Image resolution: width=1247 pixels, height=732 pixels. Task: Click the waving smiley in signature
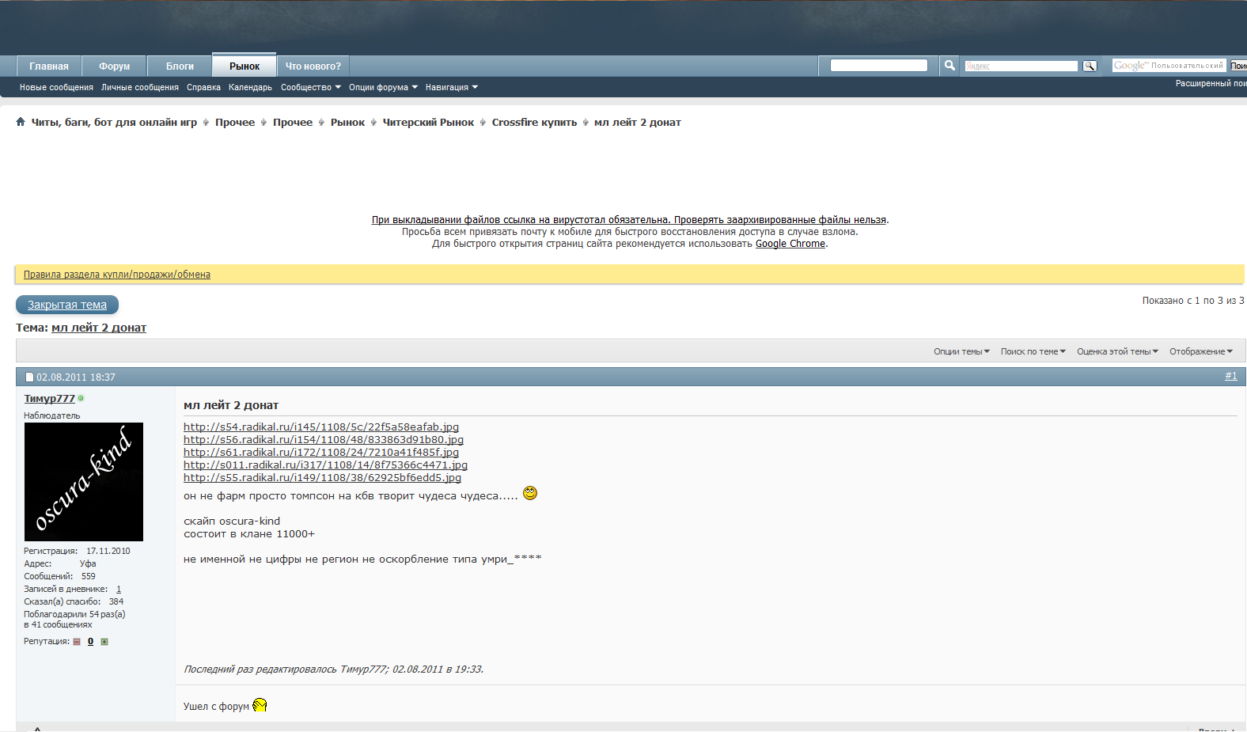coord(260,705)
